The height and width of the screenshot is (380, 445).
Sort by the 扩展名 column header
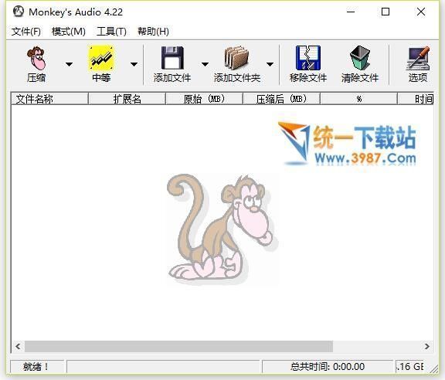127,99
